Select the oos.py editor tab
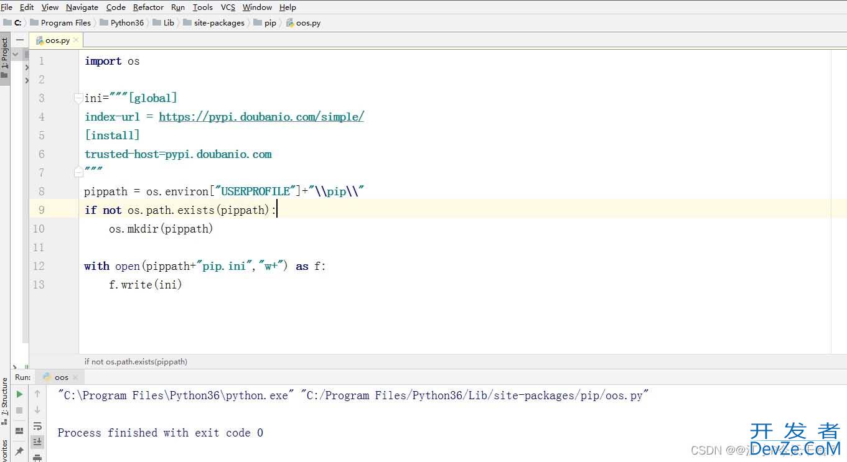The height and width of the screenshot is (462, 847). coord(57,40)
